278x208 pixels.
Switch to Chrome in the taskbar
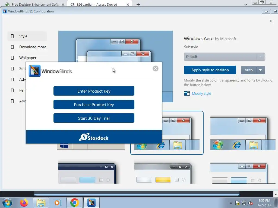click(x=75, y=203)
